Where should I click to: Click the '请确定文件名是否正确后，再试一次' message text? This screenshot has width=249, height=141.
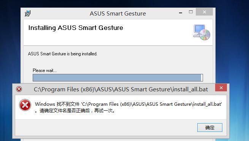[77, 111]
